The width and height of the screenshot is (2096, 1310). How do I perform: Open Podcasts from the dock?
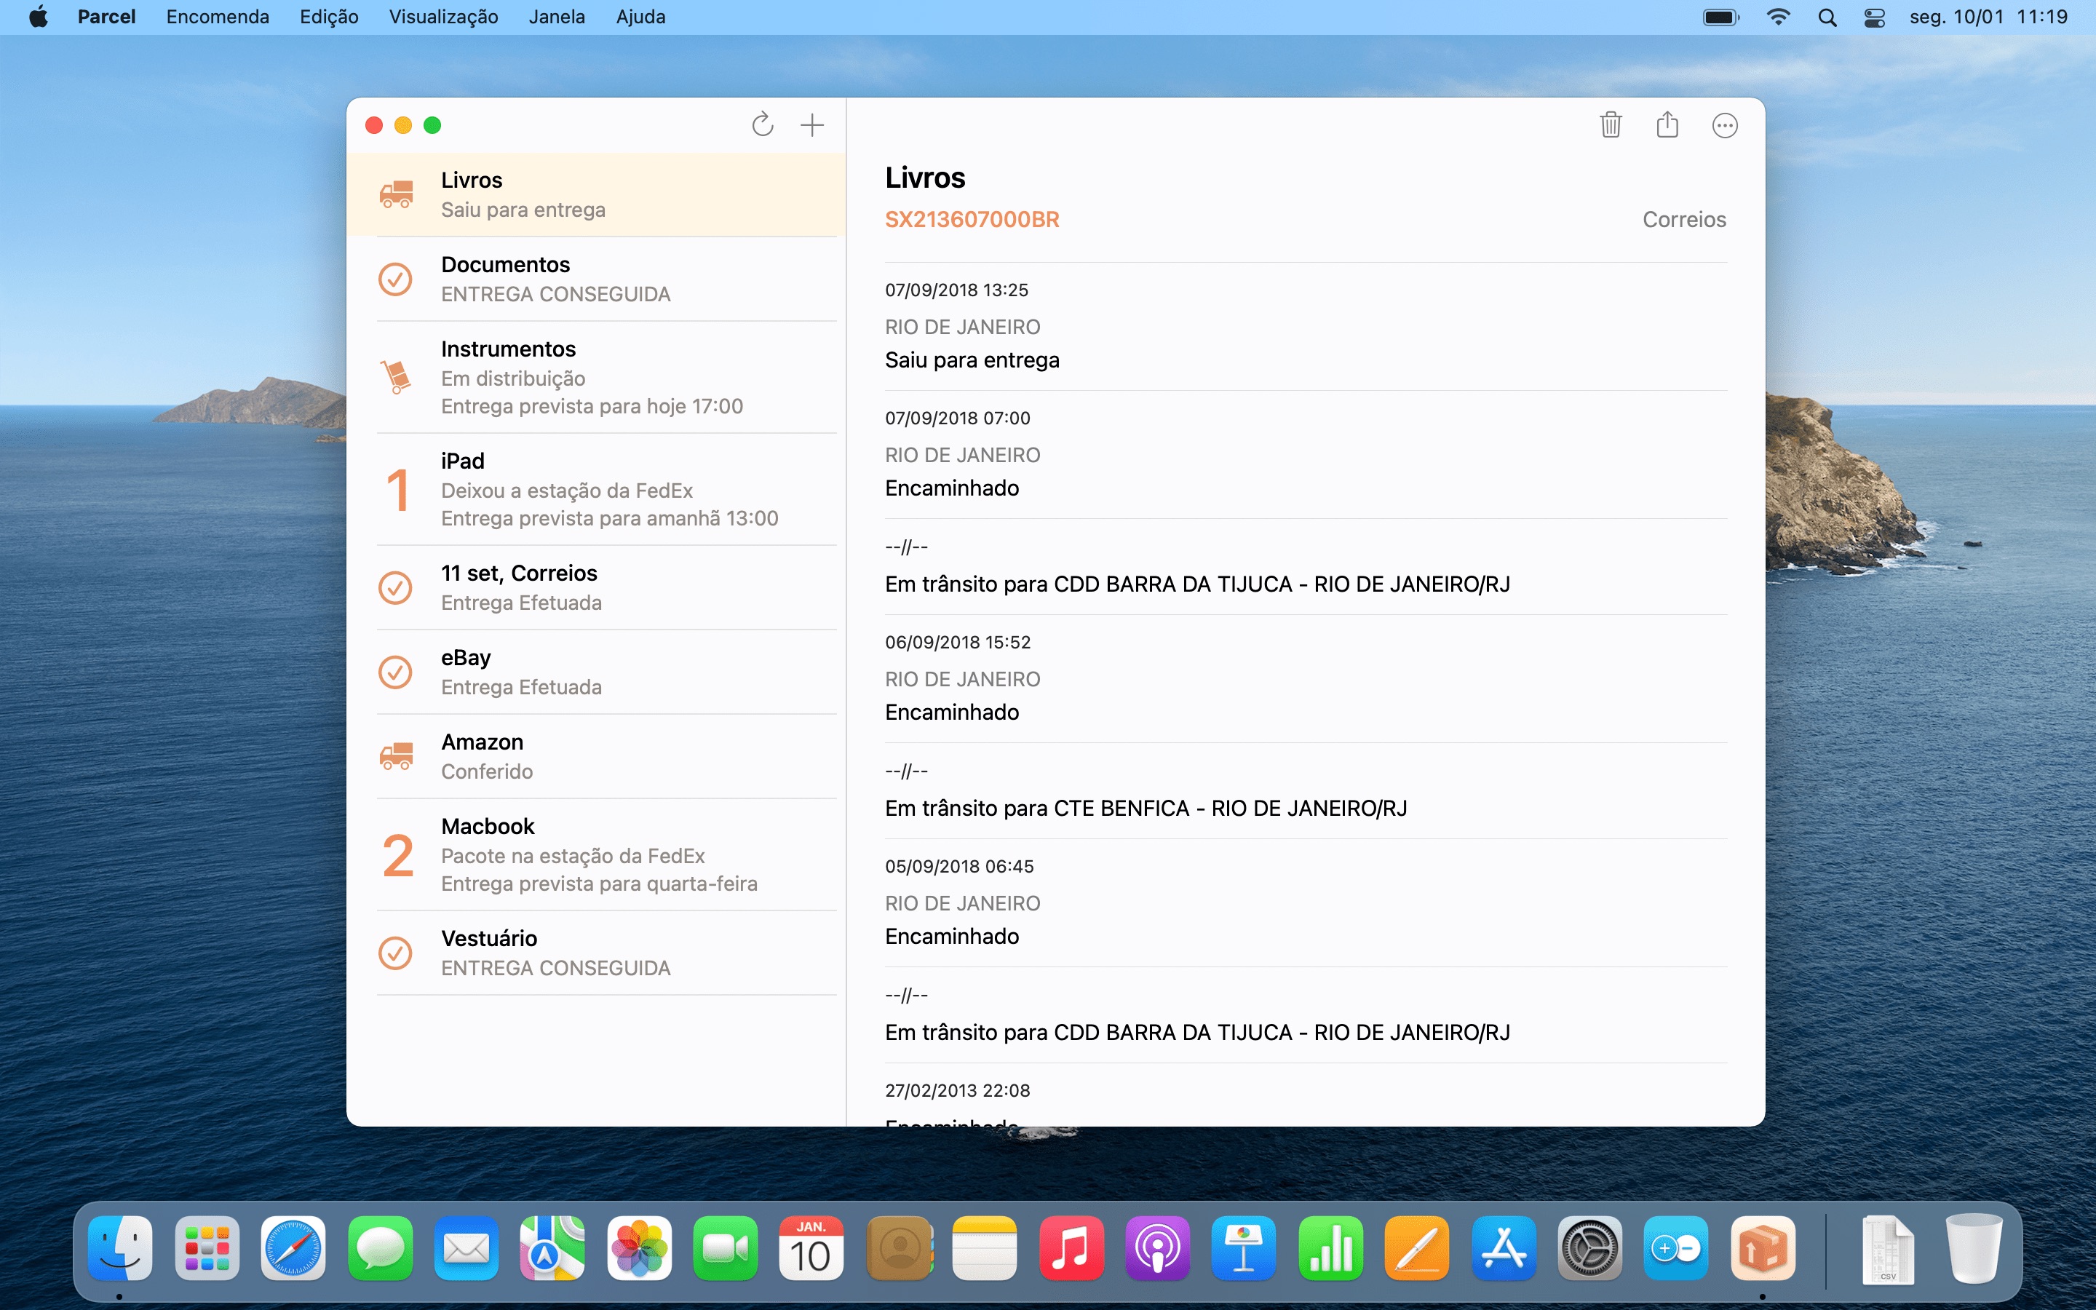point(1158,1248)
